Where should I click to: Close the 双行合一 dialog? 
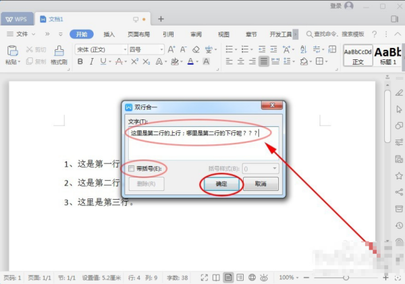(272, 105)
